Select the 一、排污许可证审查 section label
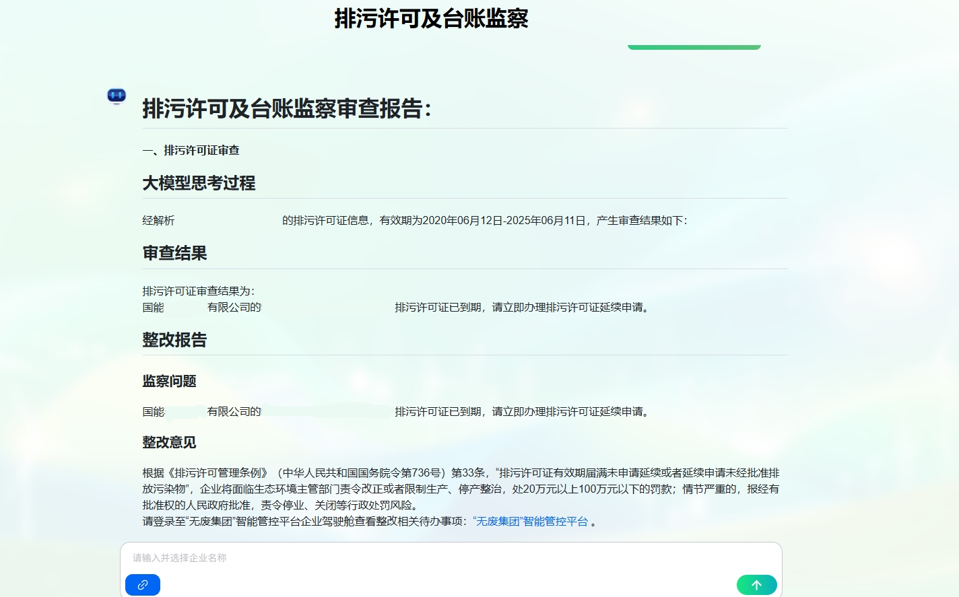 pos(191,150)
